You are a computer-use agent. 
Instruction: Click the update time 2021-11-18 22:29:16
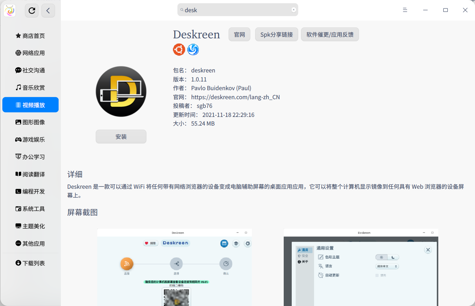click(x=228, y=115)
